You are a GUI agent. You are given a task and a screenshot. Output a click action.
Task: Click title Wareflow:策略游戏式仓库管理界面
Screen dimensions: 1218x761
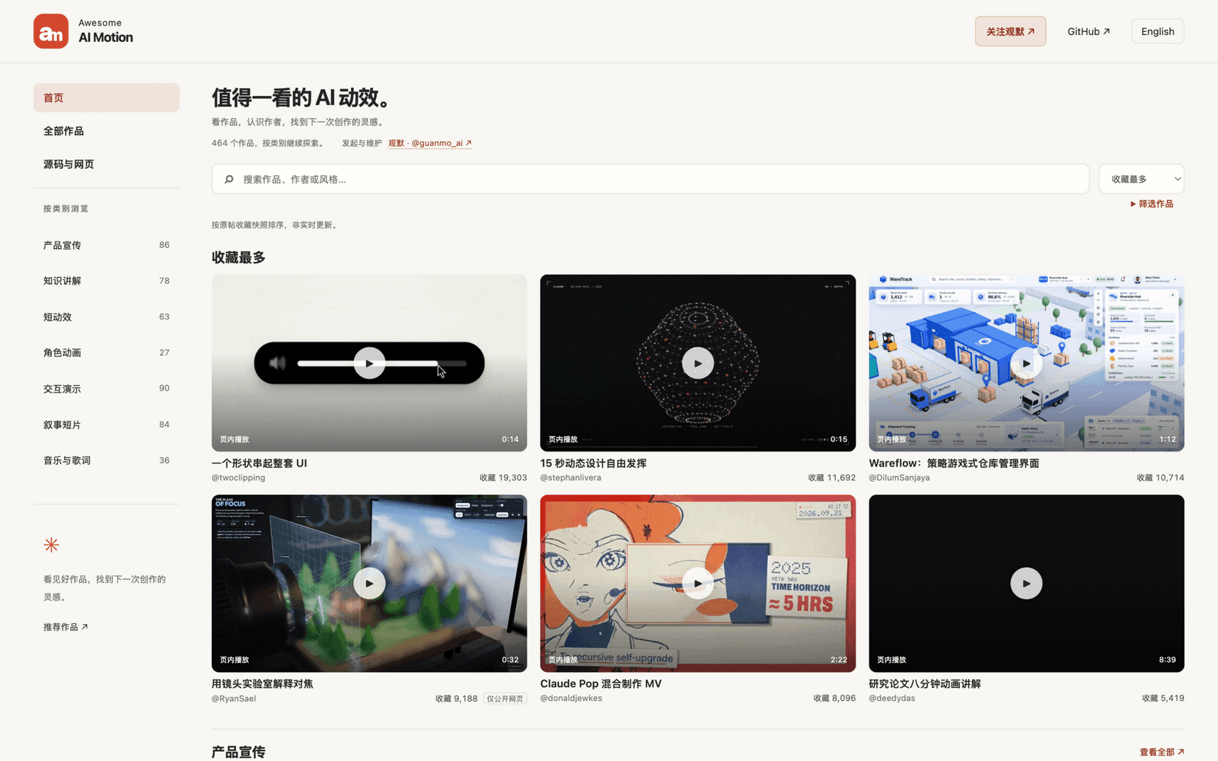pyautogui.click(x=954, y=463)
